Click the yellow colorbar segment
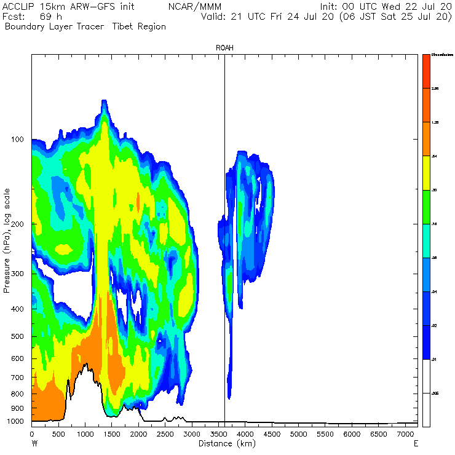This screenshot has height=455, width=455. 426,173
